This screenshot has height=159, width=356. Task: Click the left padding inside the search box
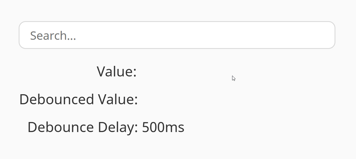point(24,35)
